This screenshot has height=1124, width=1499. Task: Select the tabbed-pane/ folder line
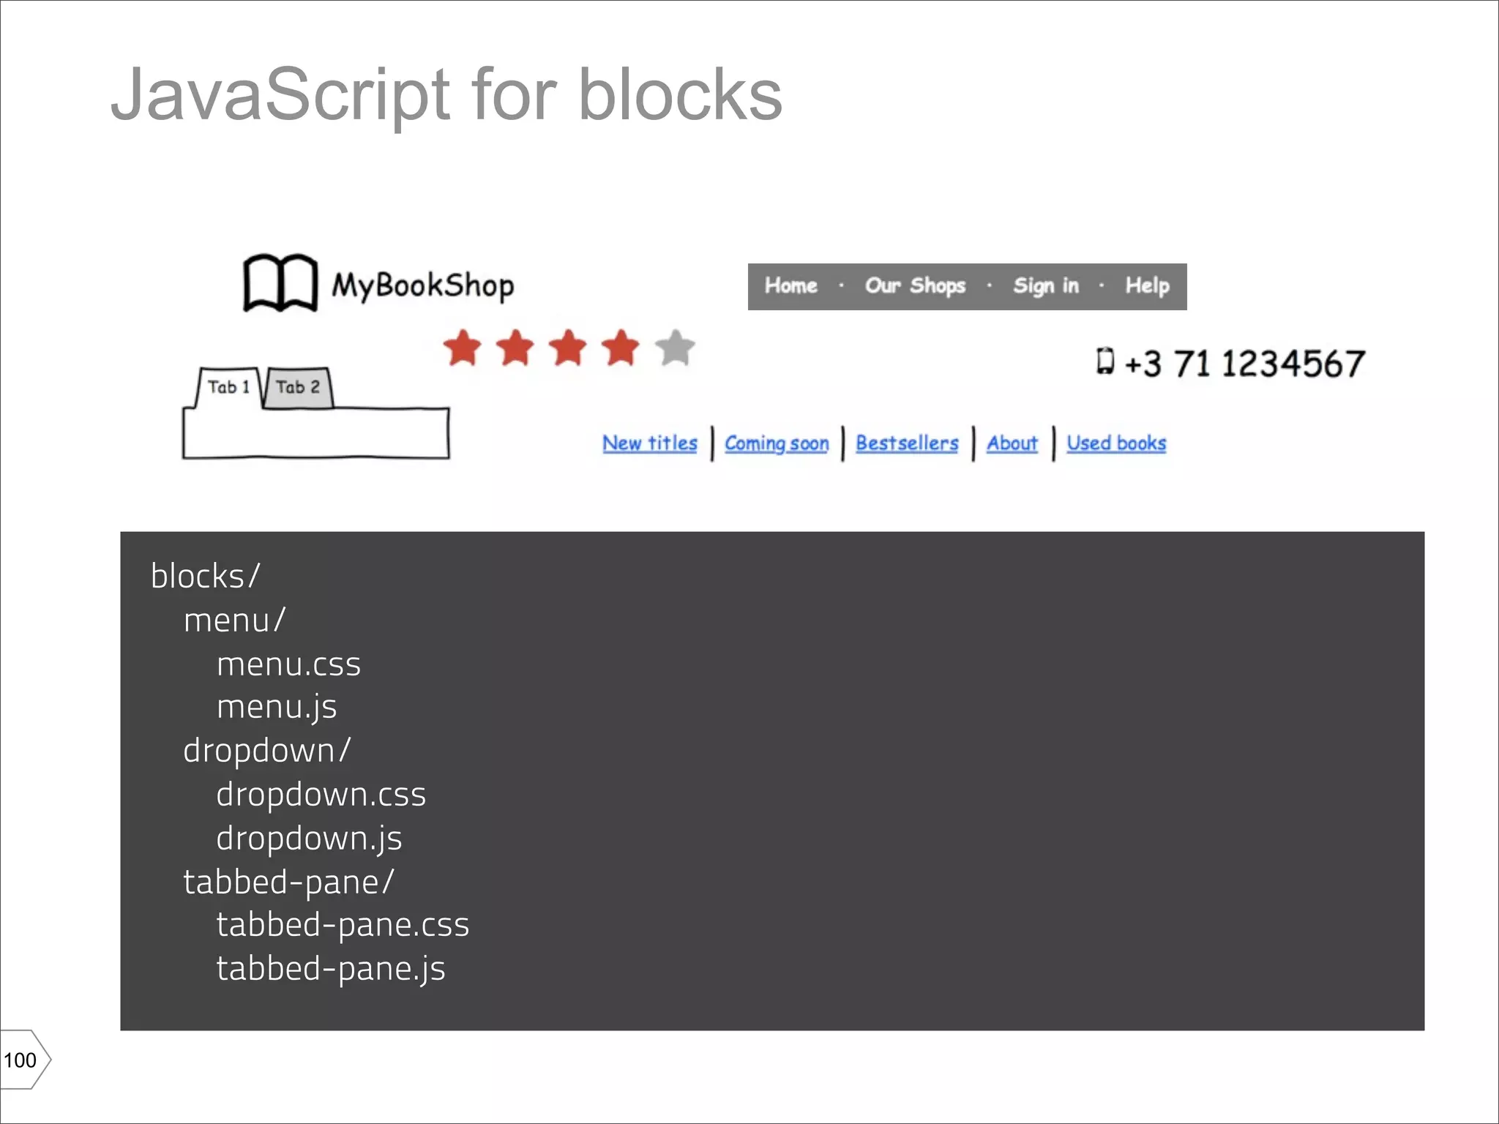288,882
